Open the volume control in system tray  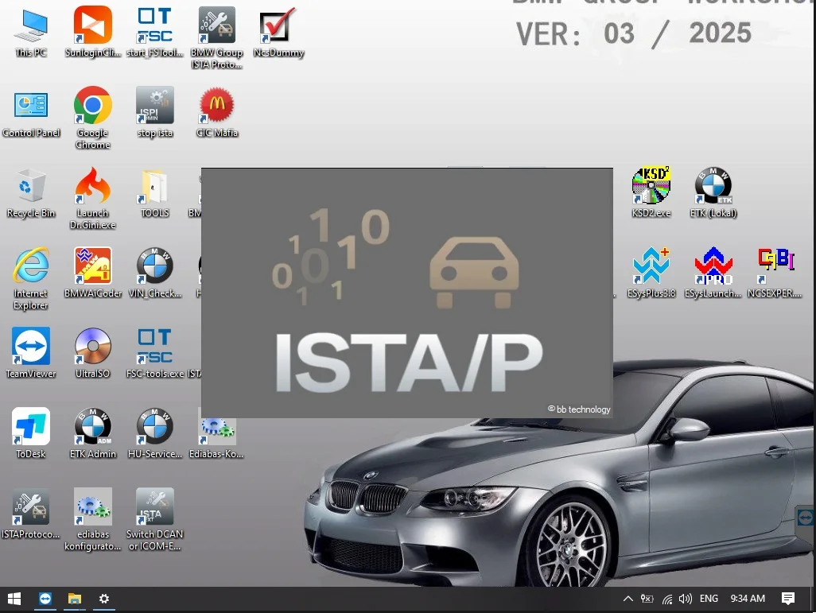pyautogui.click(x=686, y=599)
